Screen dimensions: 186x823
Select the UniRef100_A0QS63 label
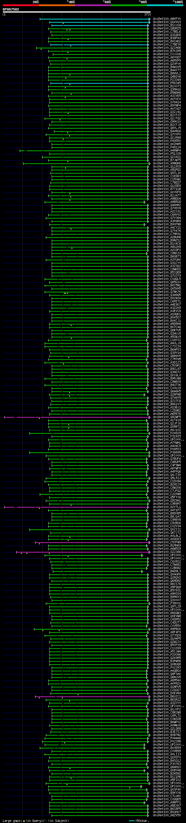(167, 539)
